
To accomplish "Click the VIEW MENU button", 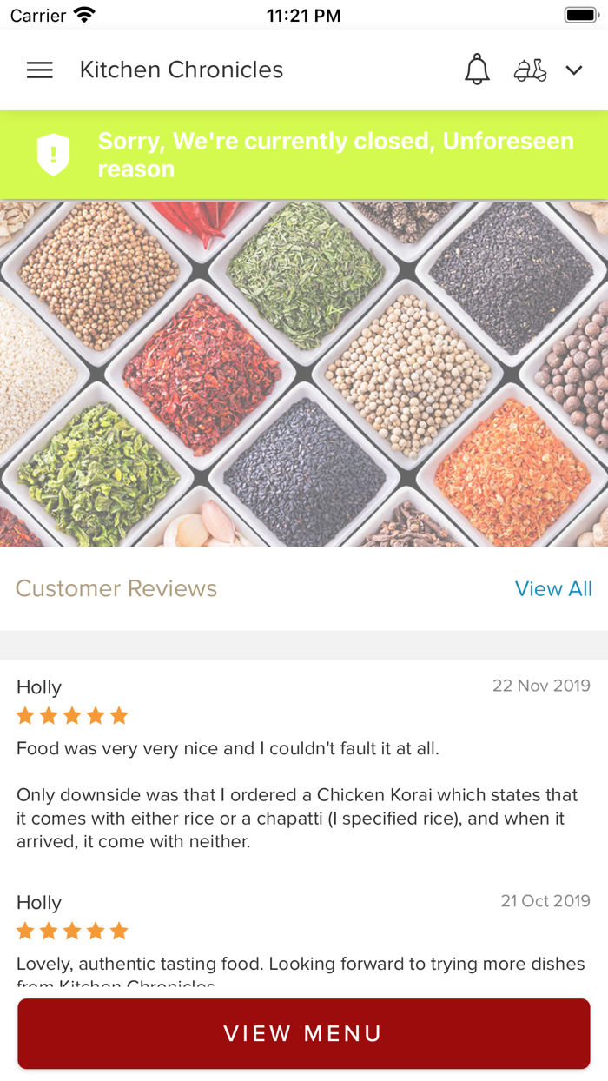I will click(x=304, y=1033).
